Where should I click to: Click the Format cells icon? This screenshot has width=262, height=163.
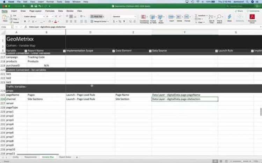tap(187, 17)
